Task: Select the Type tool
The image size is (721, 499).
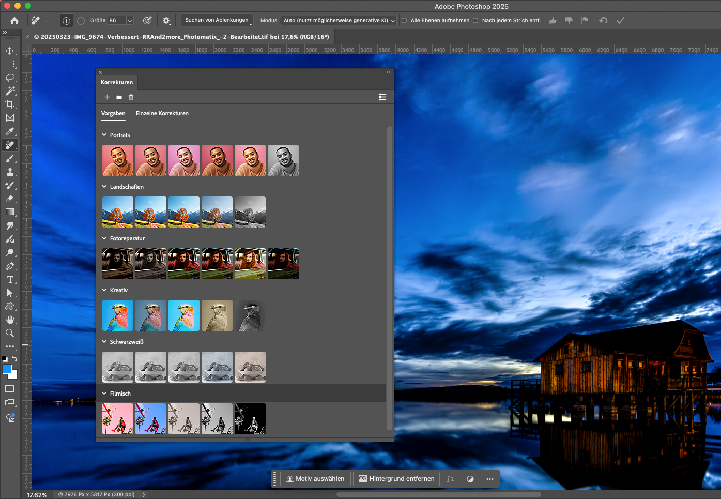Action: point(10,279)
